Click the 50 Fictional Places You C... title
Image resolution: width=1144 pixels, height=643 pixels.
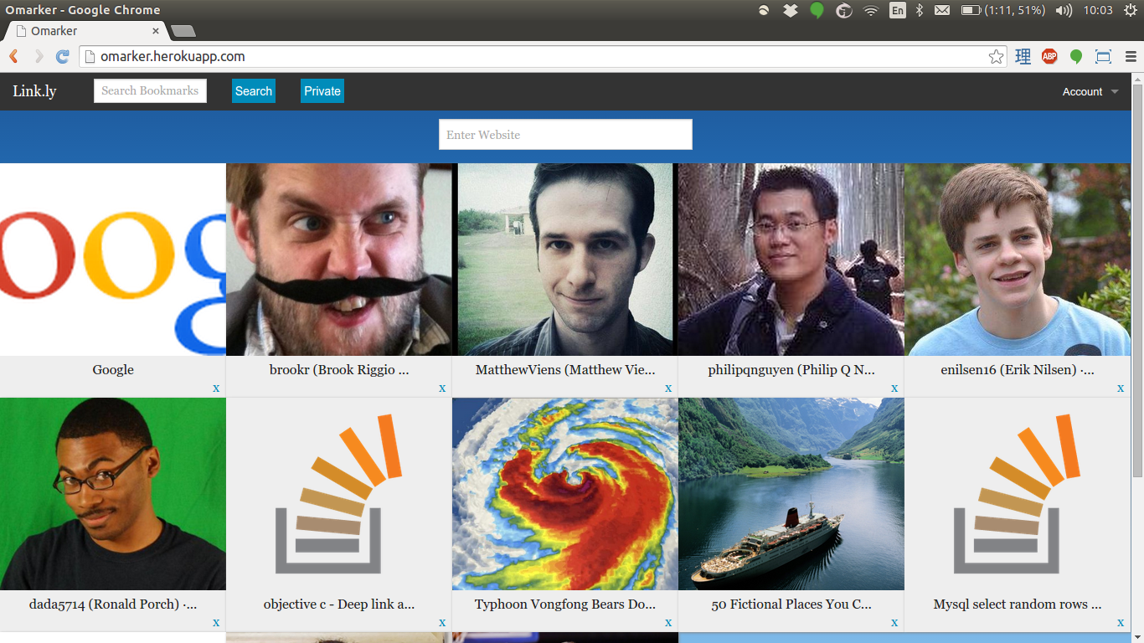point(791,604)
